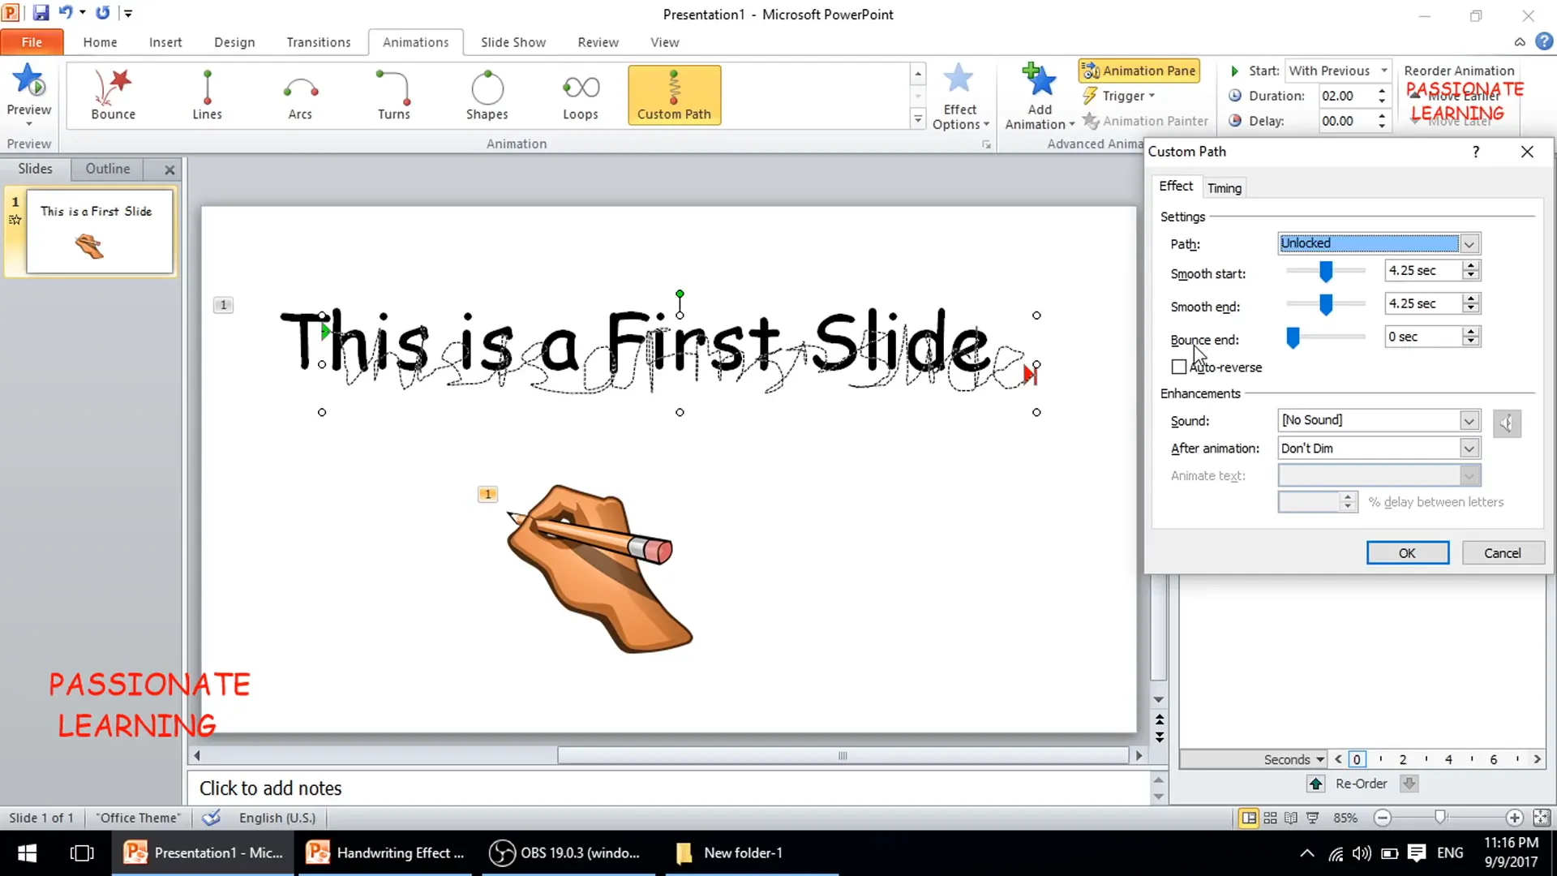Open the OBS taskbar item
The height and width of the screenshot is (876, 1557).
coord(568,853)
